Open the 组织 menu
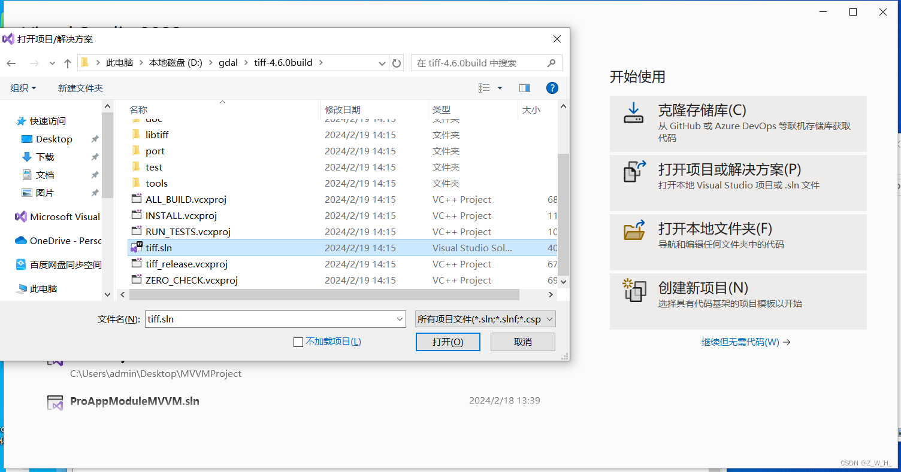Image resolution: width=901 pixels, height=472 pixels. (23, 88)
